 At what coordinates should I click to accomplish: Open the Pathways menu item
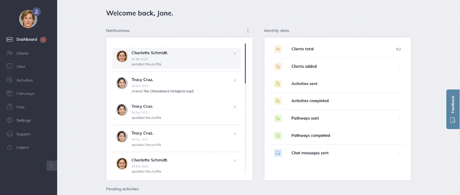[25, 94]
